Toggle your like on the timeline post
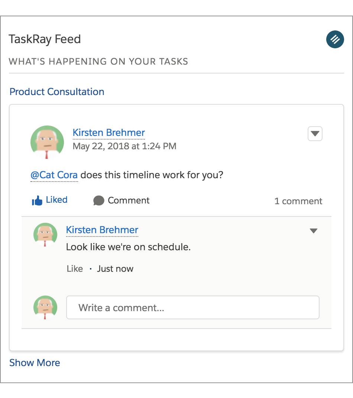353x398 pixels. pyautogui.click(x=50, y=200)
